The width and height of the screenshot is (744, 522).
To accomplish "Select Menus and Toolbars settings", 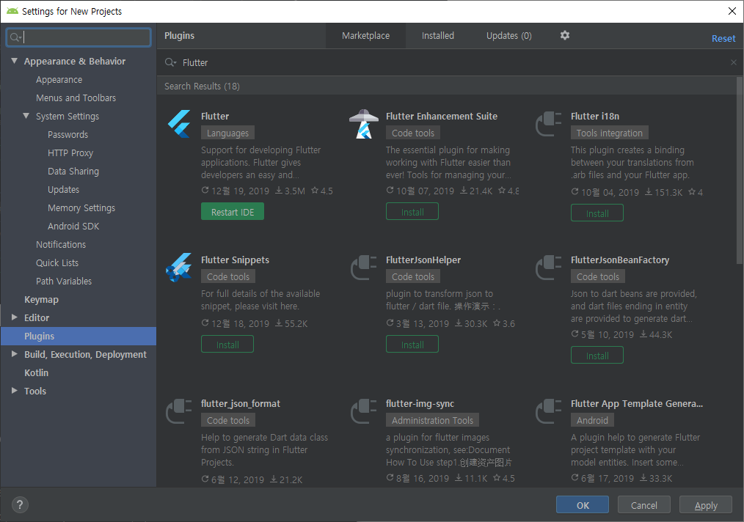I will [76, 98].
